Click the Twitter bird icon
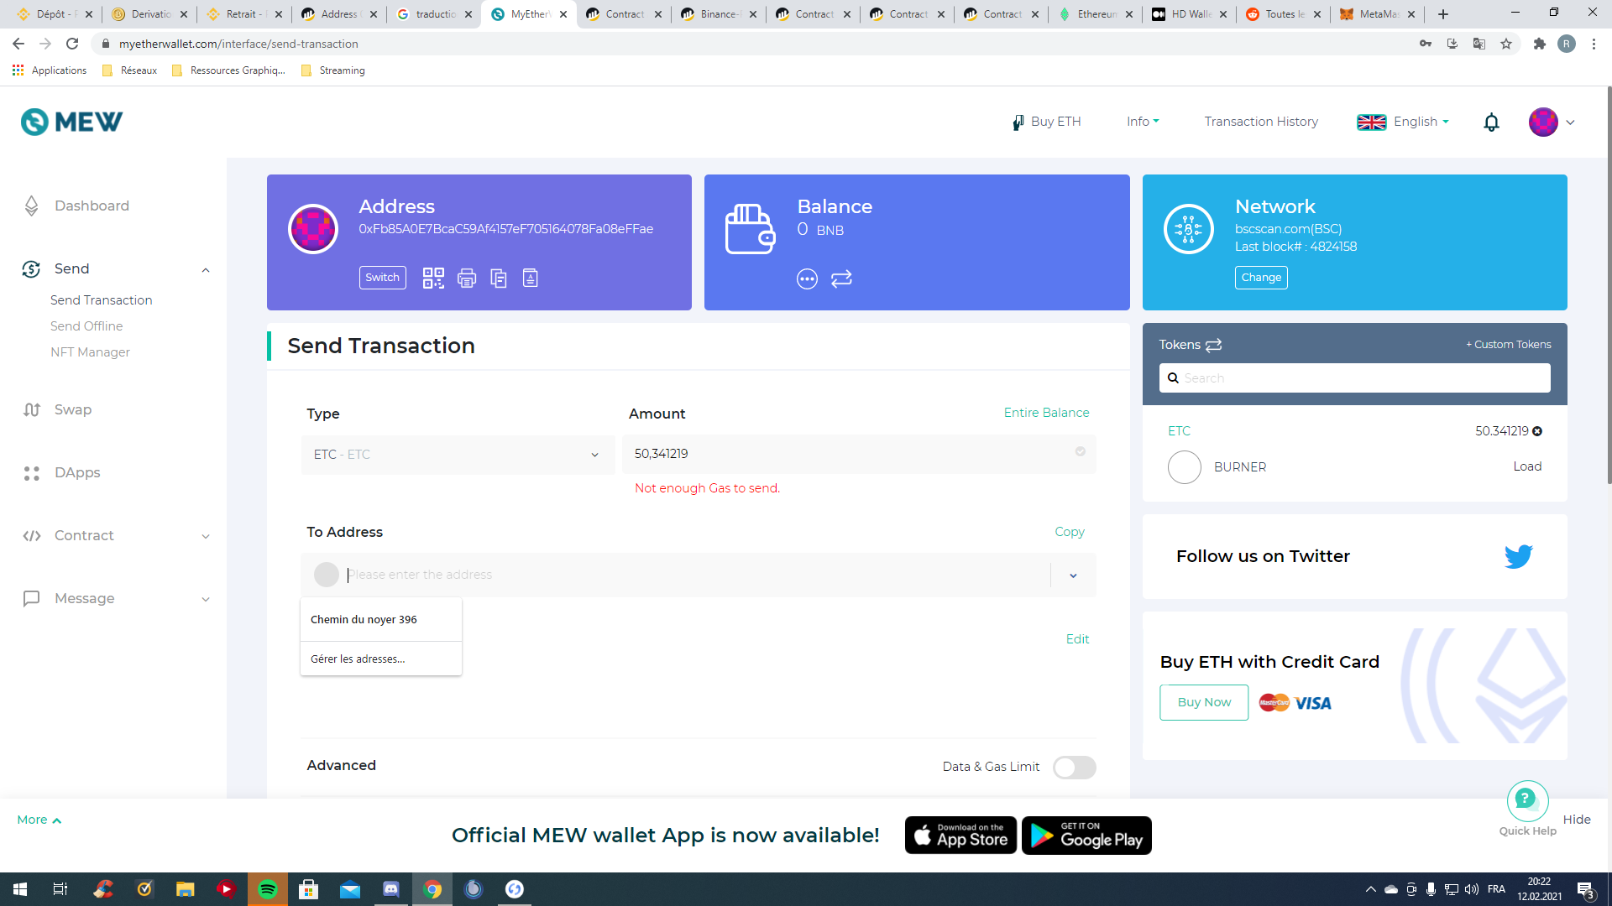Screen dimensions: 1612x906 pos(1518,556)
